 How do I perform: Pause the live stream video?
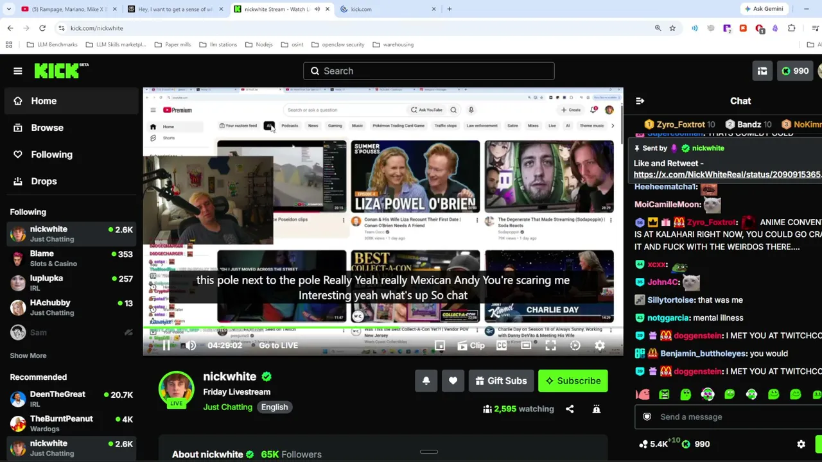(x=166, y=345)
